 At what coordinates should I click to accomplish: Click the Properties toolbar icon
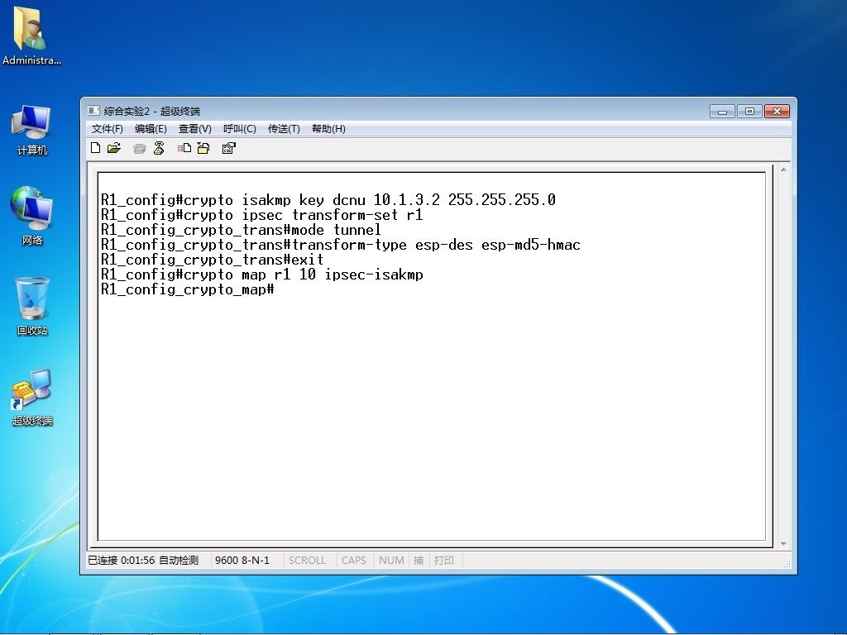(229, 148)
